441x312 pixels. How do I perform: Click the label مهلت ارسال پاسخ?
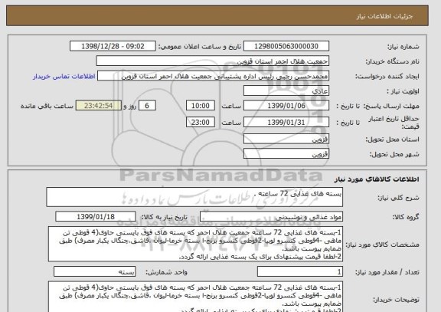(391, 106)
